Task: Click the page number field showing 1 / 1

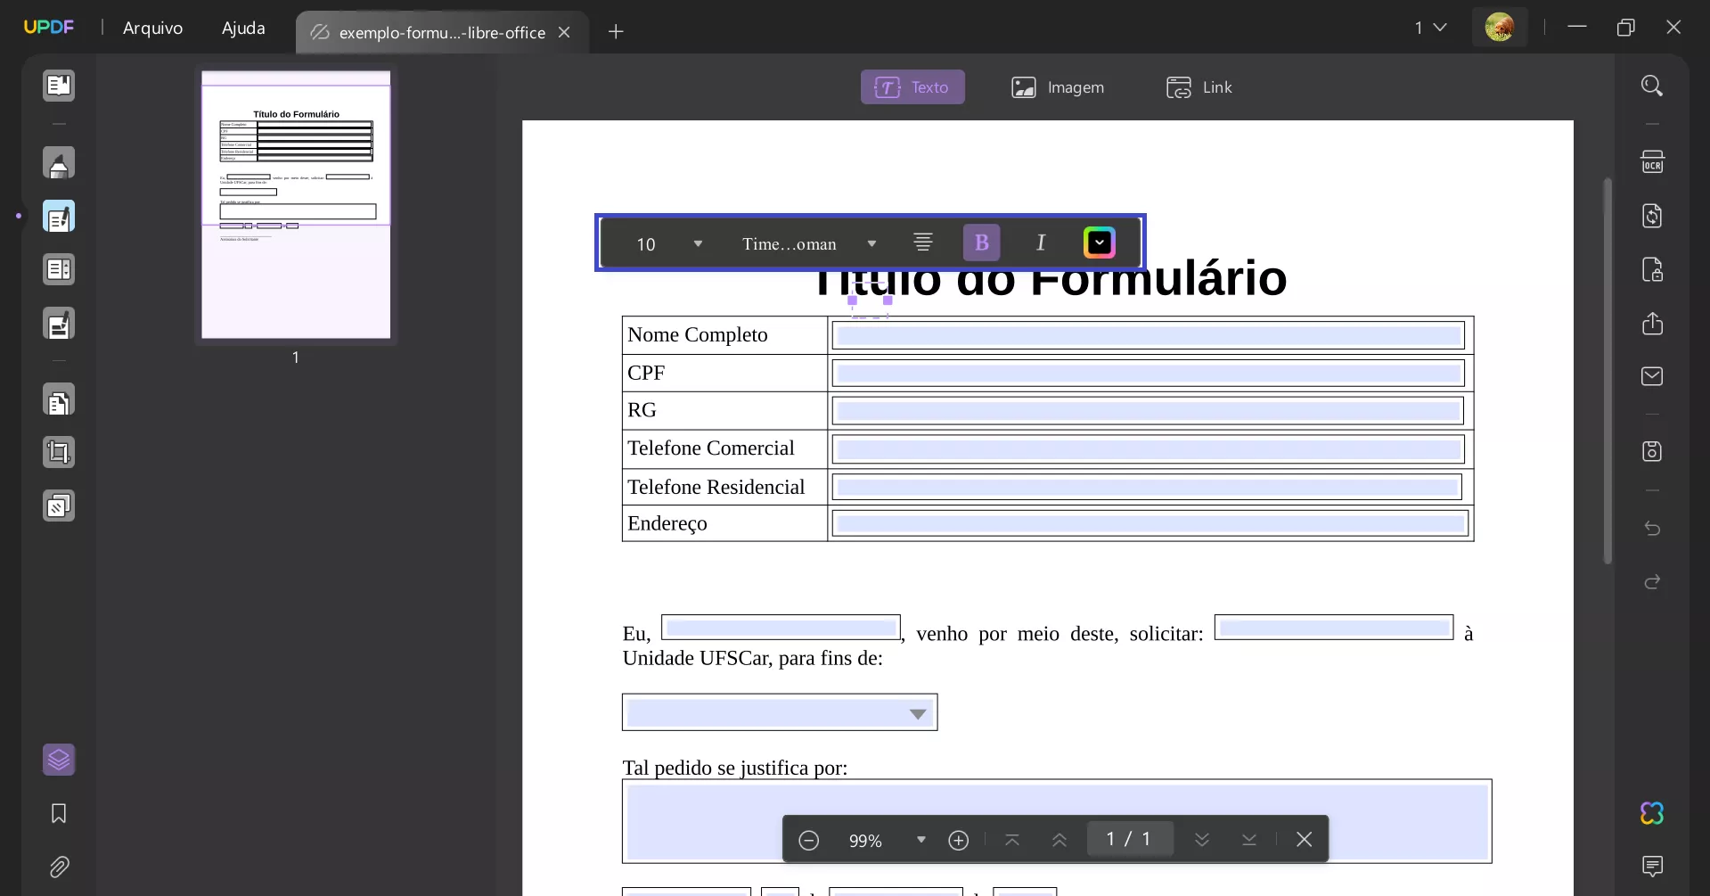Action: click(x=1129, y=839)
